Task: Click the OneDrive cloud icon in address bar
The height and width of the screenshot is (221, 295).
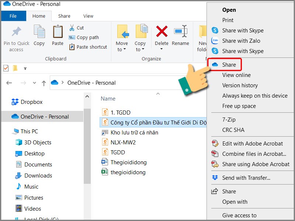Action: click(55, 83)
